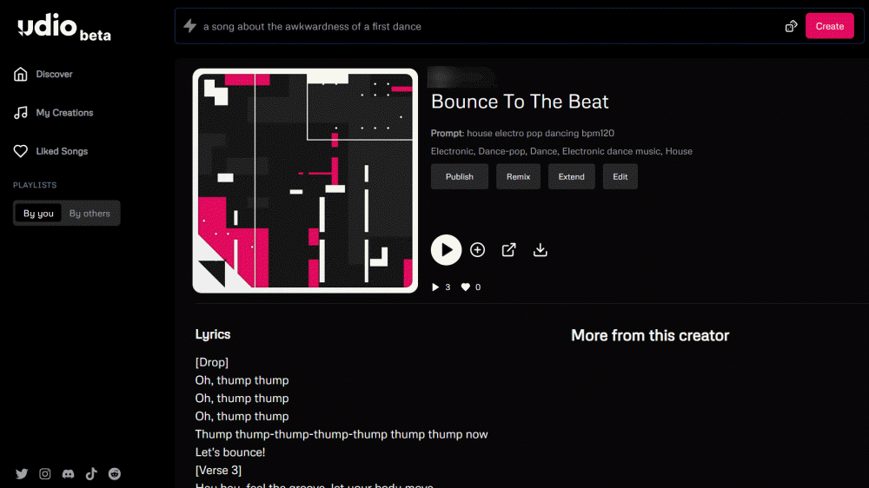
Task: Click the Extend button
Action: (x=571, y=176)
